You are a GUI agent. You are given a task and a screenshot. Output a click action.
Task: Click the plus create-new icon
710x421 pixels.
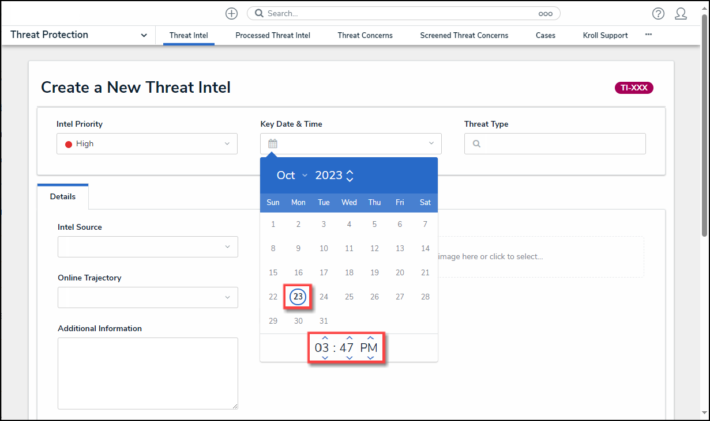(231, 13)
